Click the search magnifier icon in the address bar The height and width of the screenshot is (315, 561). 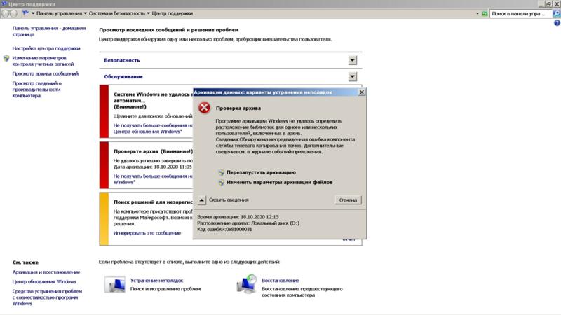click(x=557, y=13)
